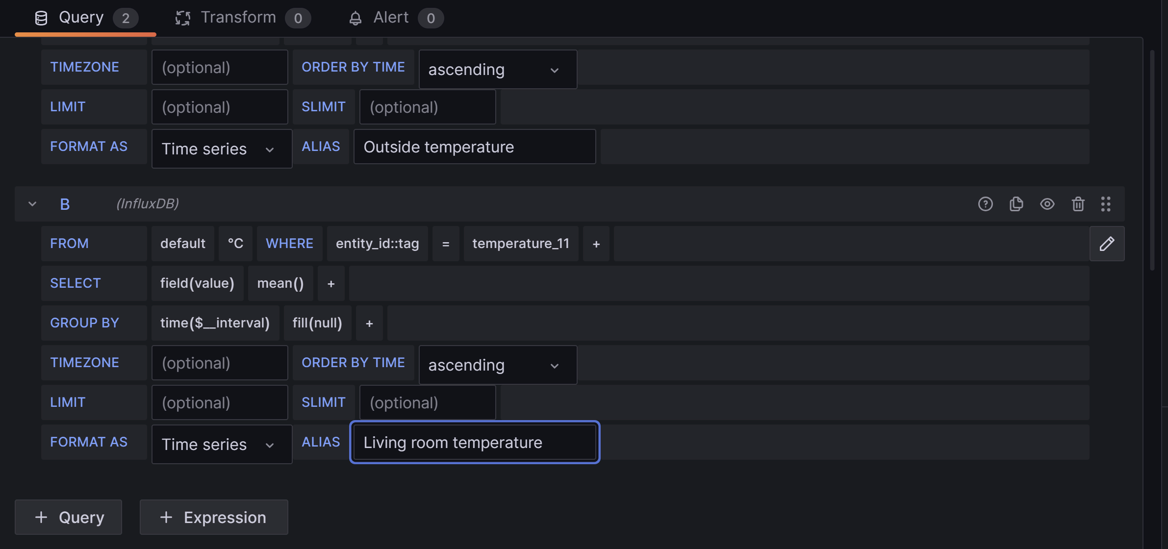Click ALIAS field for Living room temperature

475,442
